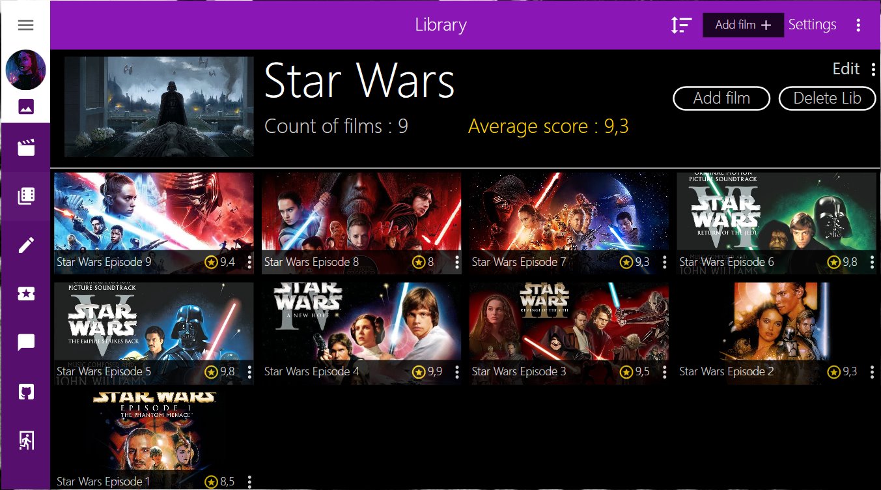Click the star rating icon of Episode 4
881x490 pixels.
pos(419,371)
